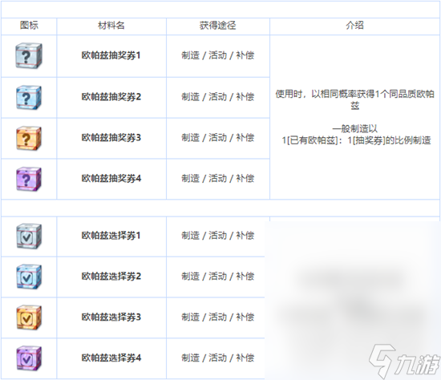Click the blue checkmark box icon for 欧帕兹选择券2
The width and height of the screenshot is (441, 380).
[x=29, y=277]
